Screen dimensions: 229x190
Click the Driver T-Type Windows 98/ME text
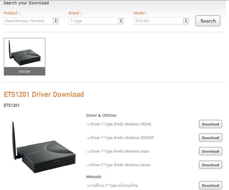(121, 124)
